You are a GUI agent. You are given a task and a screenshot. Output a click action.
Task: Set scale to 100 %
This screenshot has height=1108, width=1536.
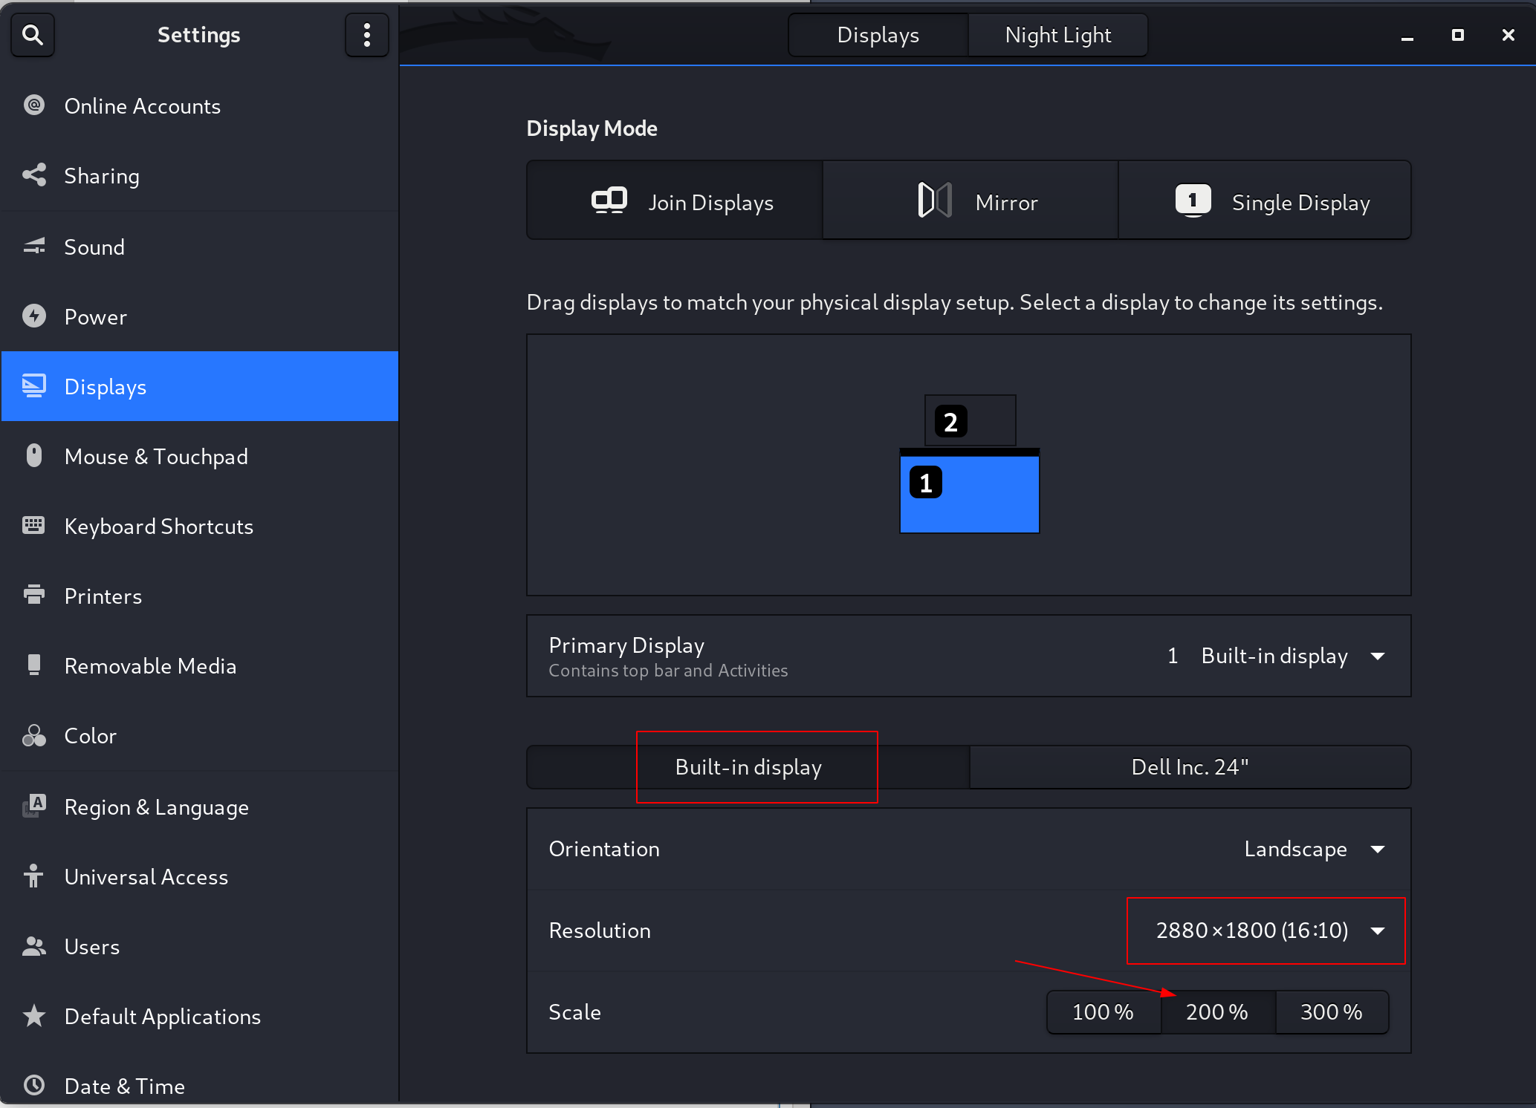(1103, 1011)
